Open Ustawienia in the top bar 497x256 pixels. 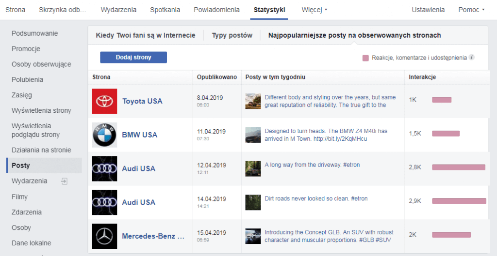[x=428, y=10]
